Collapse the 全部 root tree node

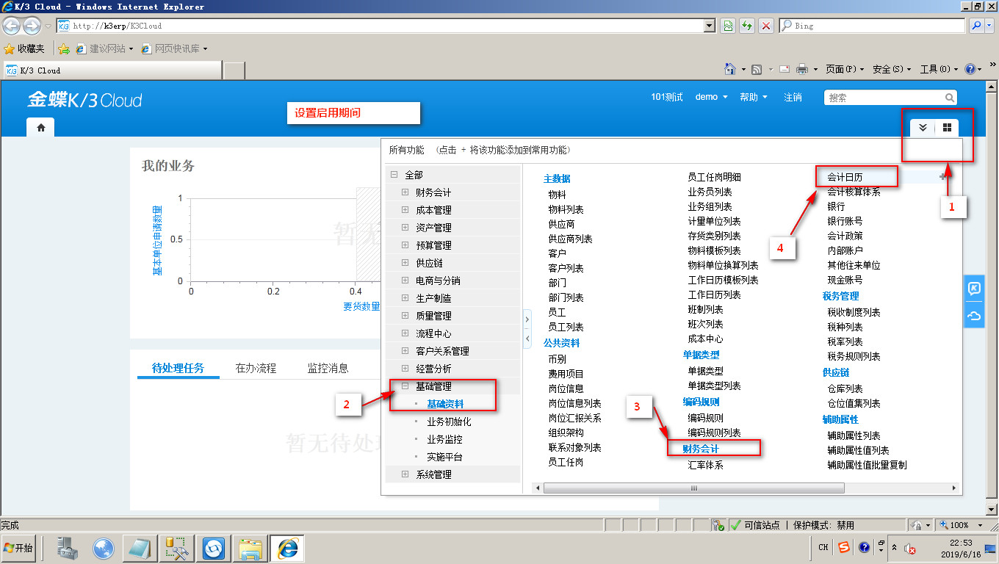(394, 175)
